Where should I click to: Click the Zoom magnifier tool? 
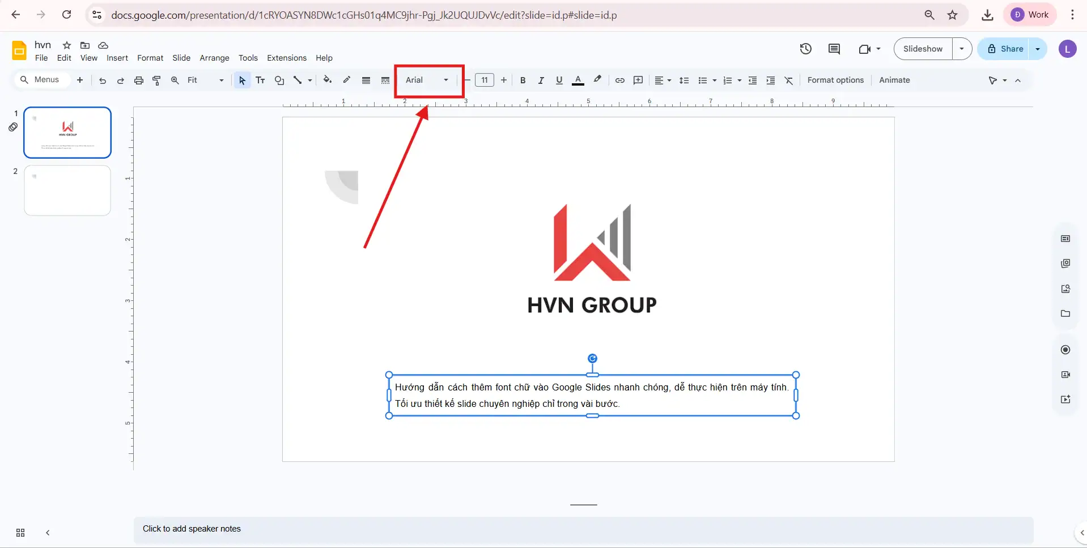[175, 80]
